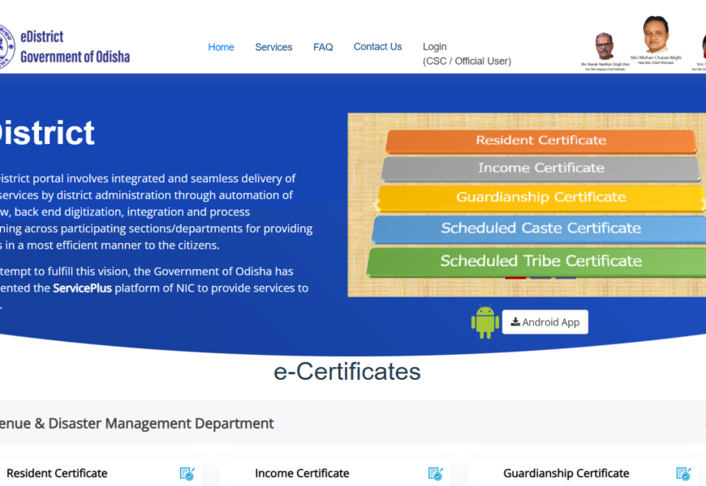
Task: Open the FAQ page
Action: [x=323, y=47]
